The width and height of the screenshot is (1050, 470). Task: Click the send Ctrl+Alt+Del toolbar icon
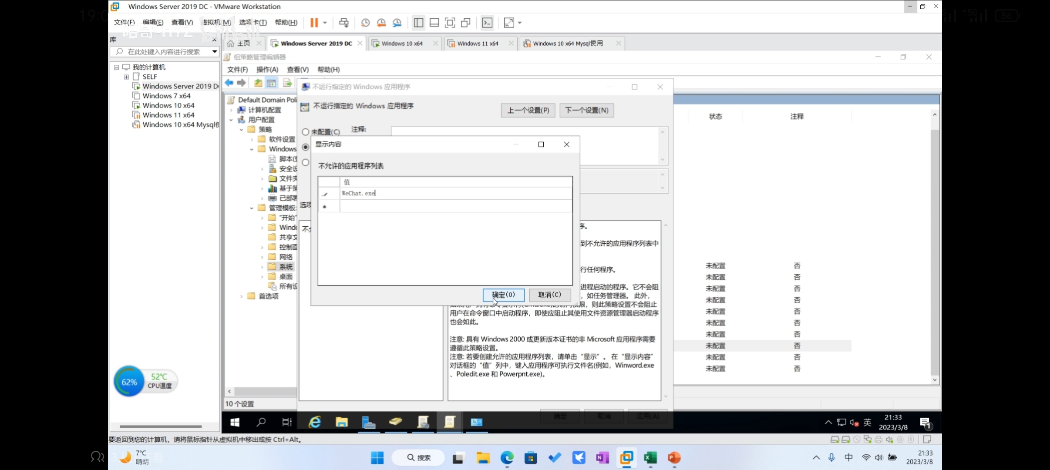click(344, 23)
